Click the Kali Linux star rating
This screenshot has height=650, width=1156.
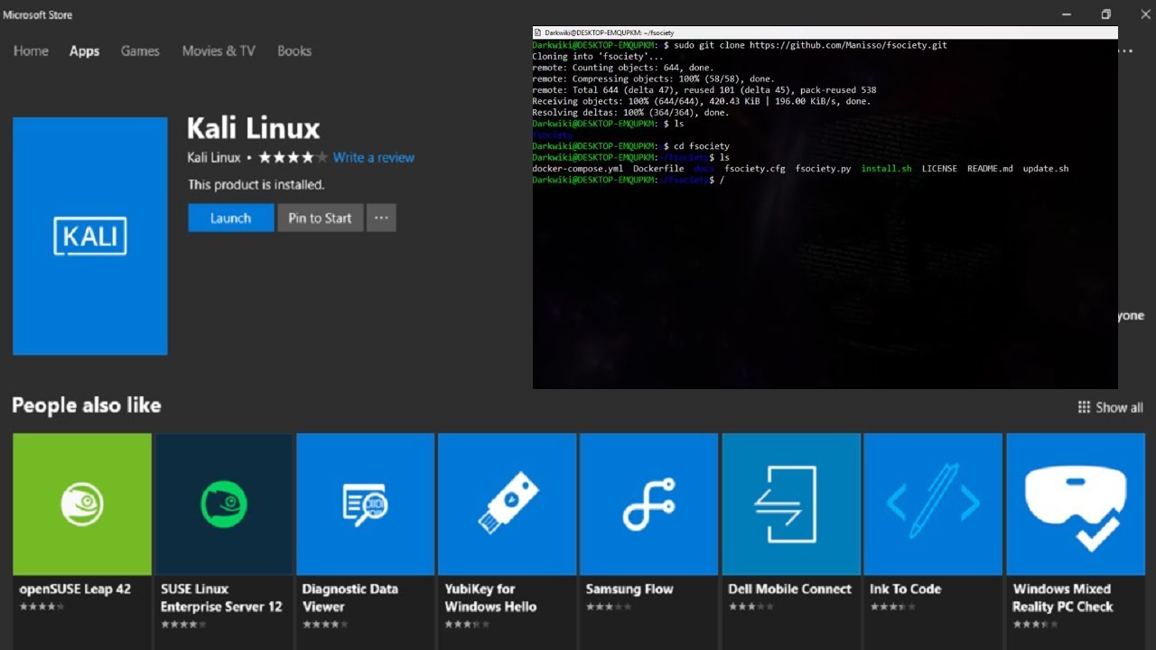point(294,157)
